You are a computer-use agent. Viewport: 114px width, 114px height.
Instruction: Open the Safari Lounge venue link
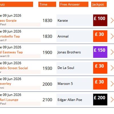pos(9,100)
